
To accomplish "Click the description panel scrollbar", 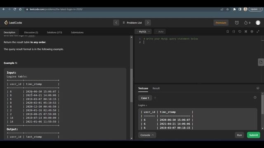I will 132,85.
